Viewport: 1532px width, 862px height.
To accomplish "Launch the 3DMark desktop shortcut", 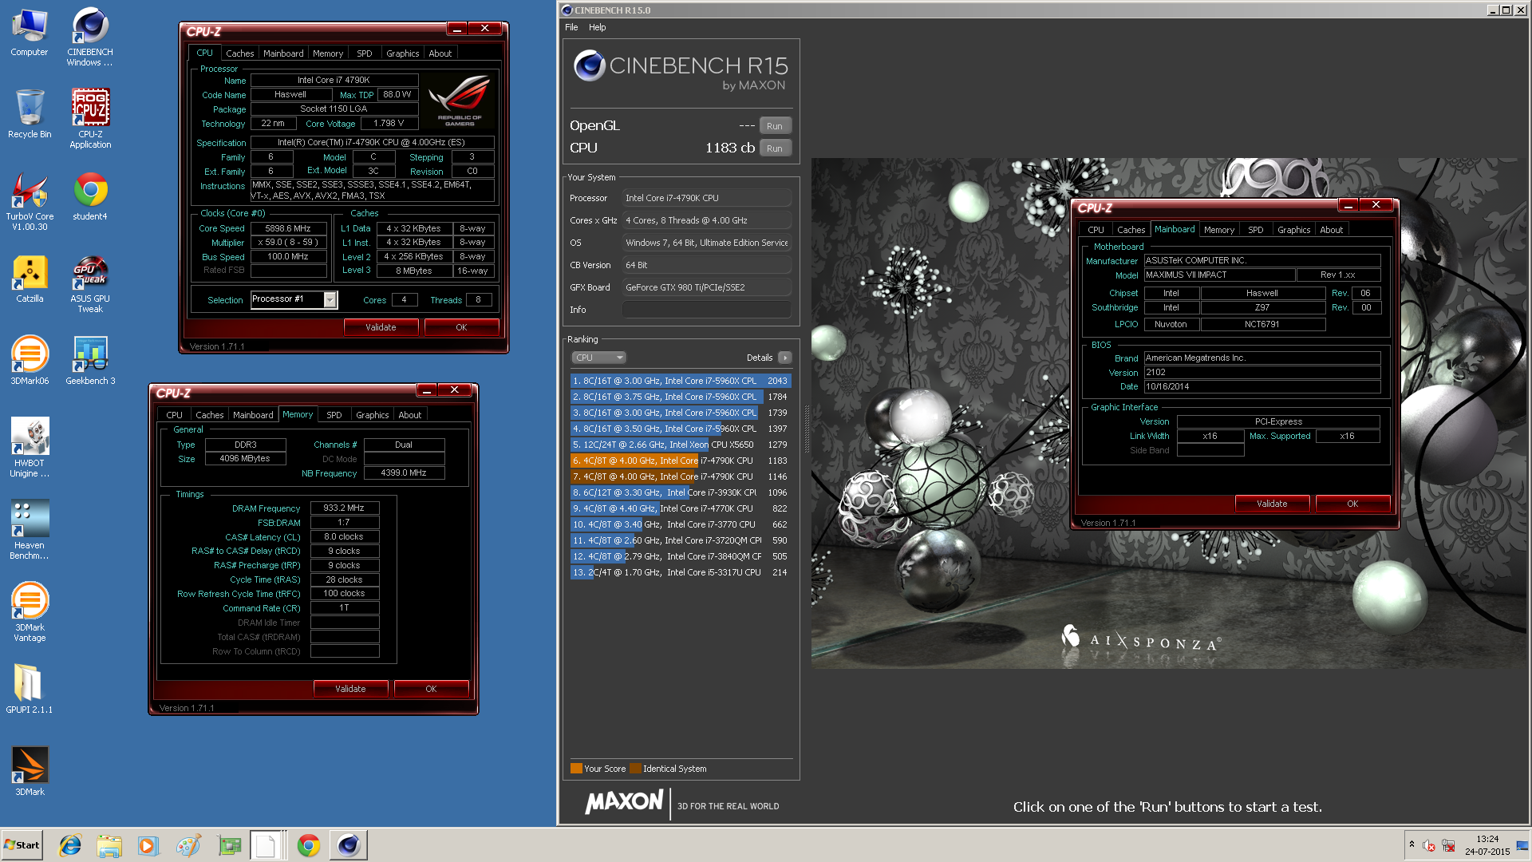I will (x=30, y=772).
